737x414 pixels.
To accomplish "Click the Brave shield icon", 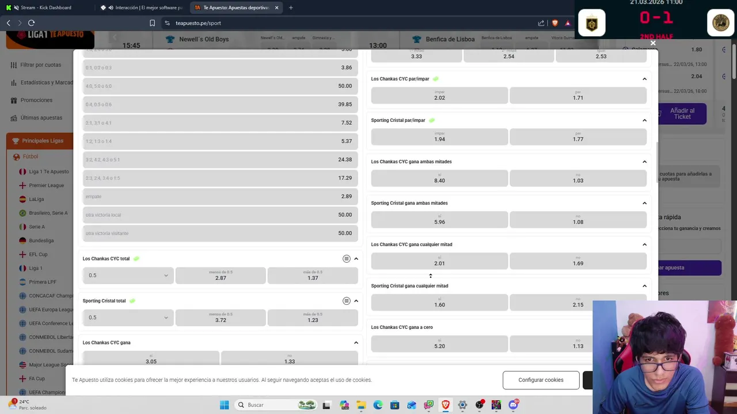I will click(x=555, y=23).
